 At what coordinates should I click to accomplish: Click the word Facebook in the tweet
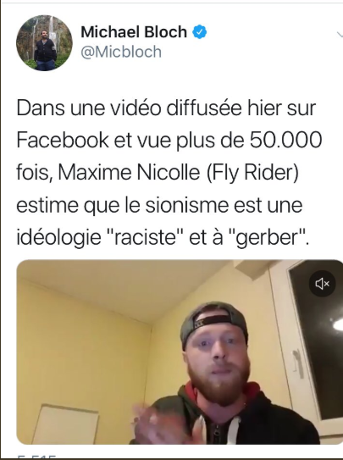[63, 140]
